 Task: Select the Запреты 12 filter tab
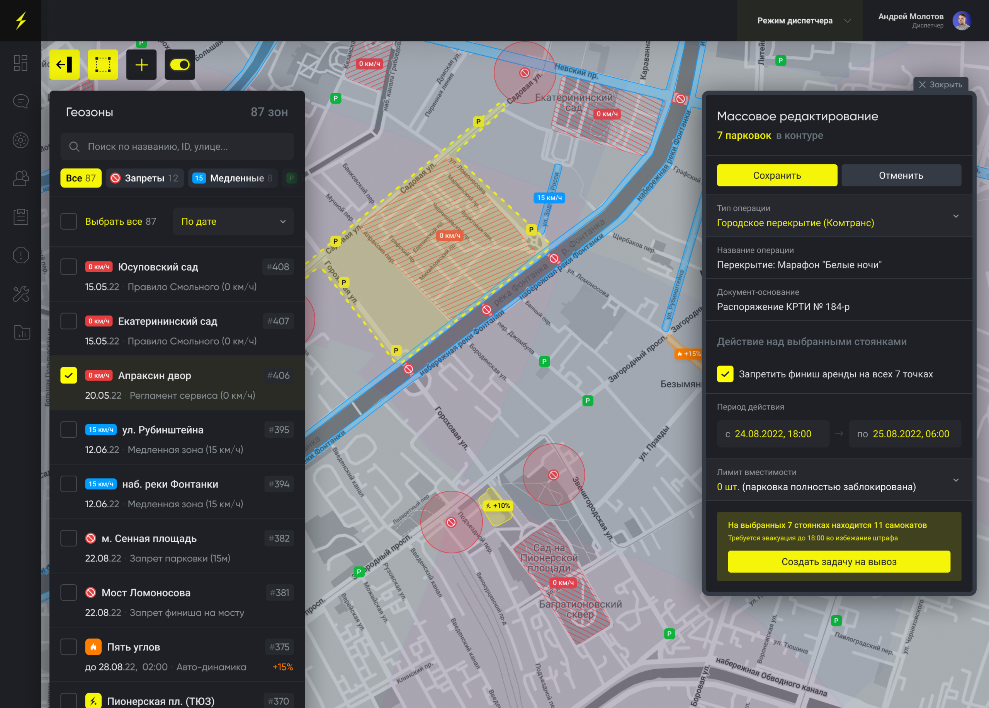tap(144, 178)
